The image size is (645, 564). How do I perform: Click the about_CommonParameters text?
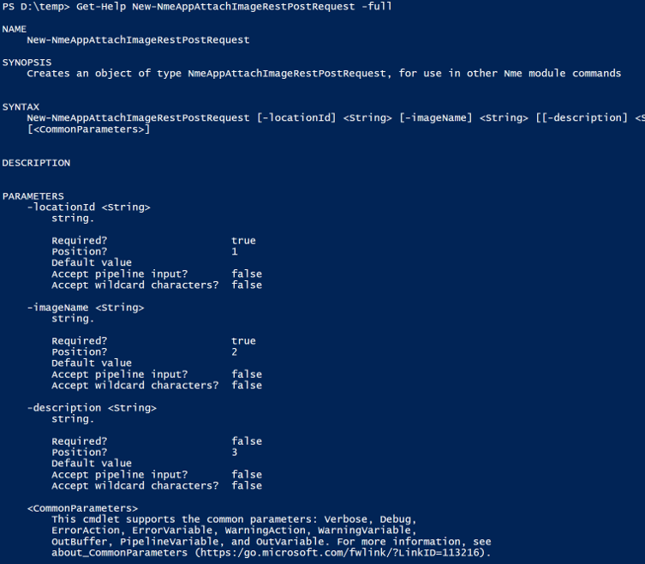click(119, 553)
